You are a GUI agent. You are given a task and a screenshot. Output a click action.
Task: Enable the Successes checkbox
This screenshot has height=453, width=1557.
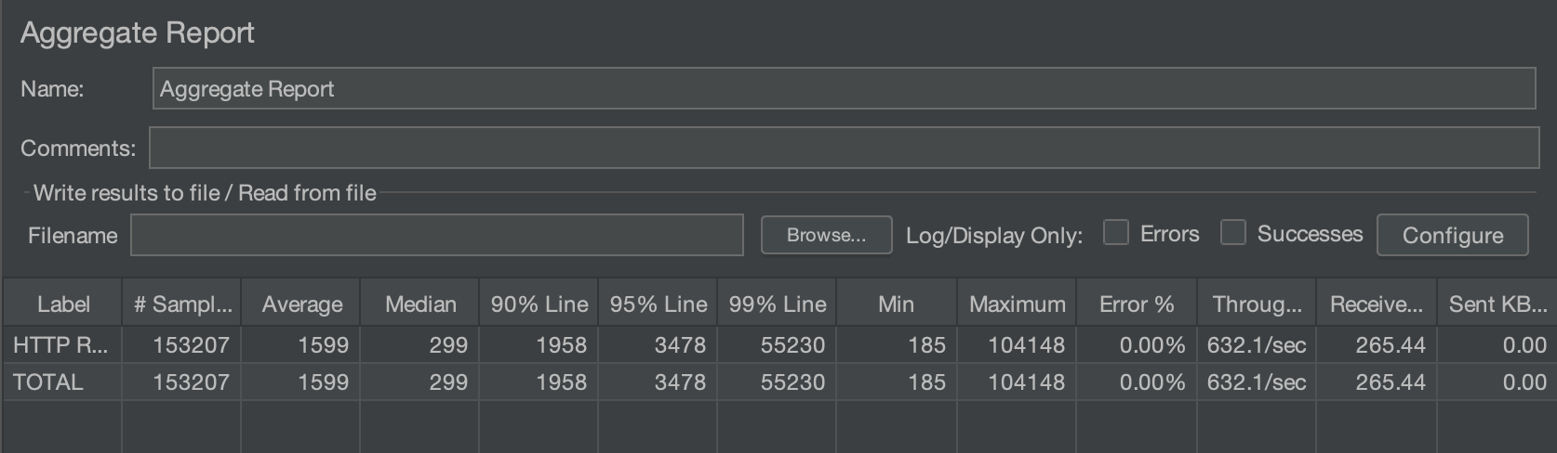tap(1232, 232)
